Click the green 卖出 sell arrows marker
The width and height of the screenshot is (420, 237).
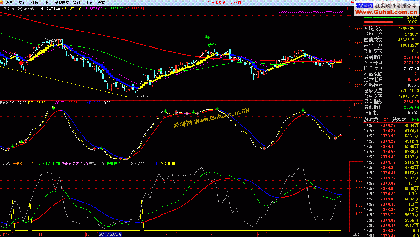point(208,37)
